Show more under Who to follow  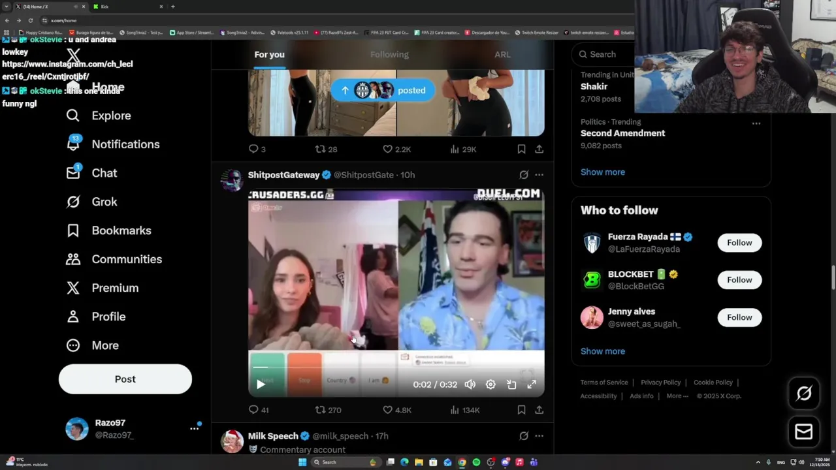[x=603, y=351]
